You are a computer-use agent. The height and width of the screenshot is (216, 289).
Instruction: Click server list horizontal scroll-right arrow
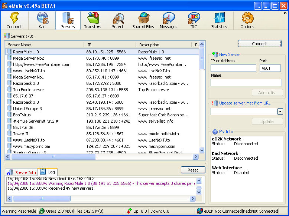[195, 156]
